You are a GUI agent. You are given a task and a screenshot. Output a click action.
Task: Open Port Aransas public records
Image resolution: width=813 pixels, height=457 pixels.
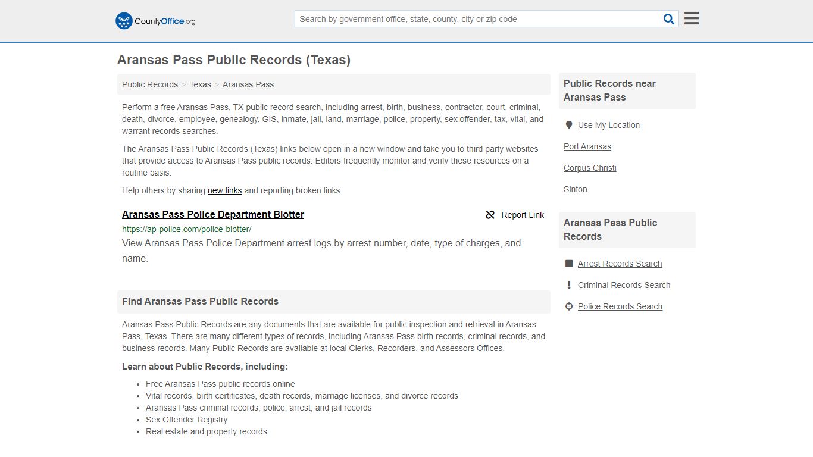(x=587, y=146)
